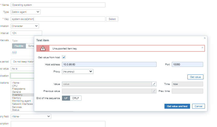Image resolution: width=217 pixels, height=127 pixels.
Task: Click the pencil icon beside Value field
Action: 154,84
